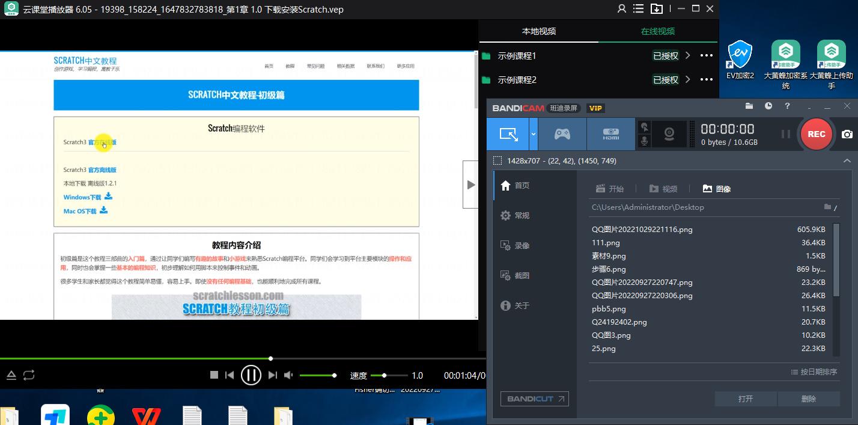858x425 pixels.
Task: Select the 示例课程1 course folder
Action: [x=517, y=55]
